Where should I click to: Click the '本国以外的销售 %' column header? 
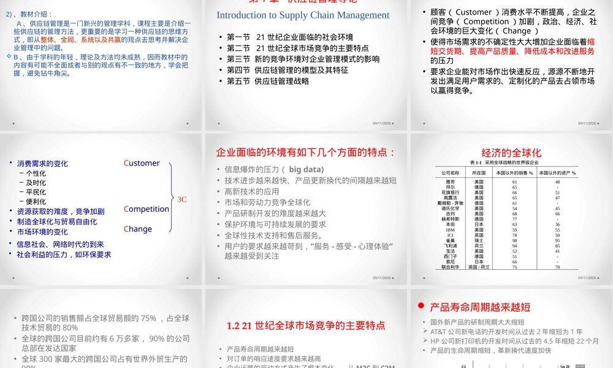click(x=514, y=173)
